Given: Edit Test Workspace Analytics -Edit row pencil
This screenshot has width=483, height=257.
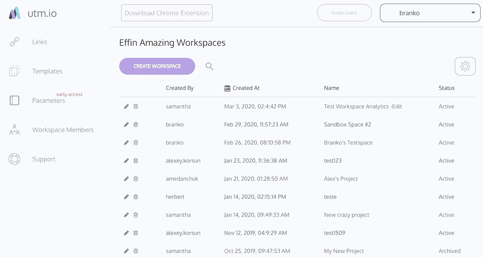Looking at the screenshot, I should [x=126, y=106].
